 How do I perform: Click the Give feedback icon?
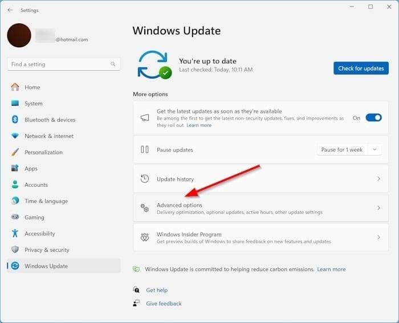[x=136, y=303]
